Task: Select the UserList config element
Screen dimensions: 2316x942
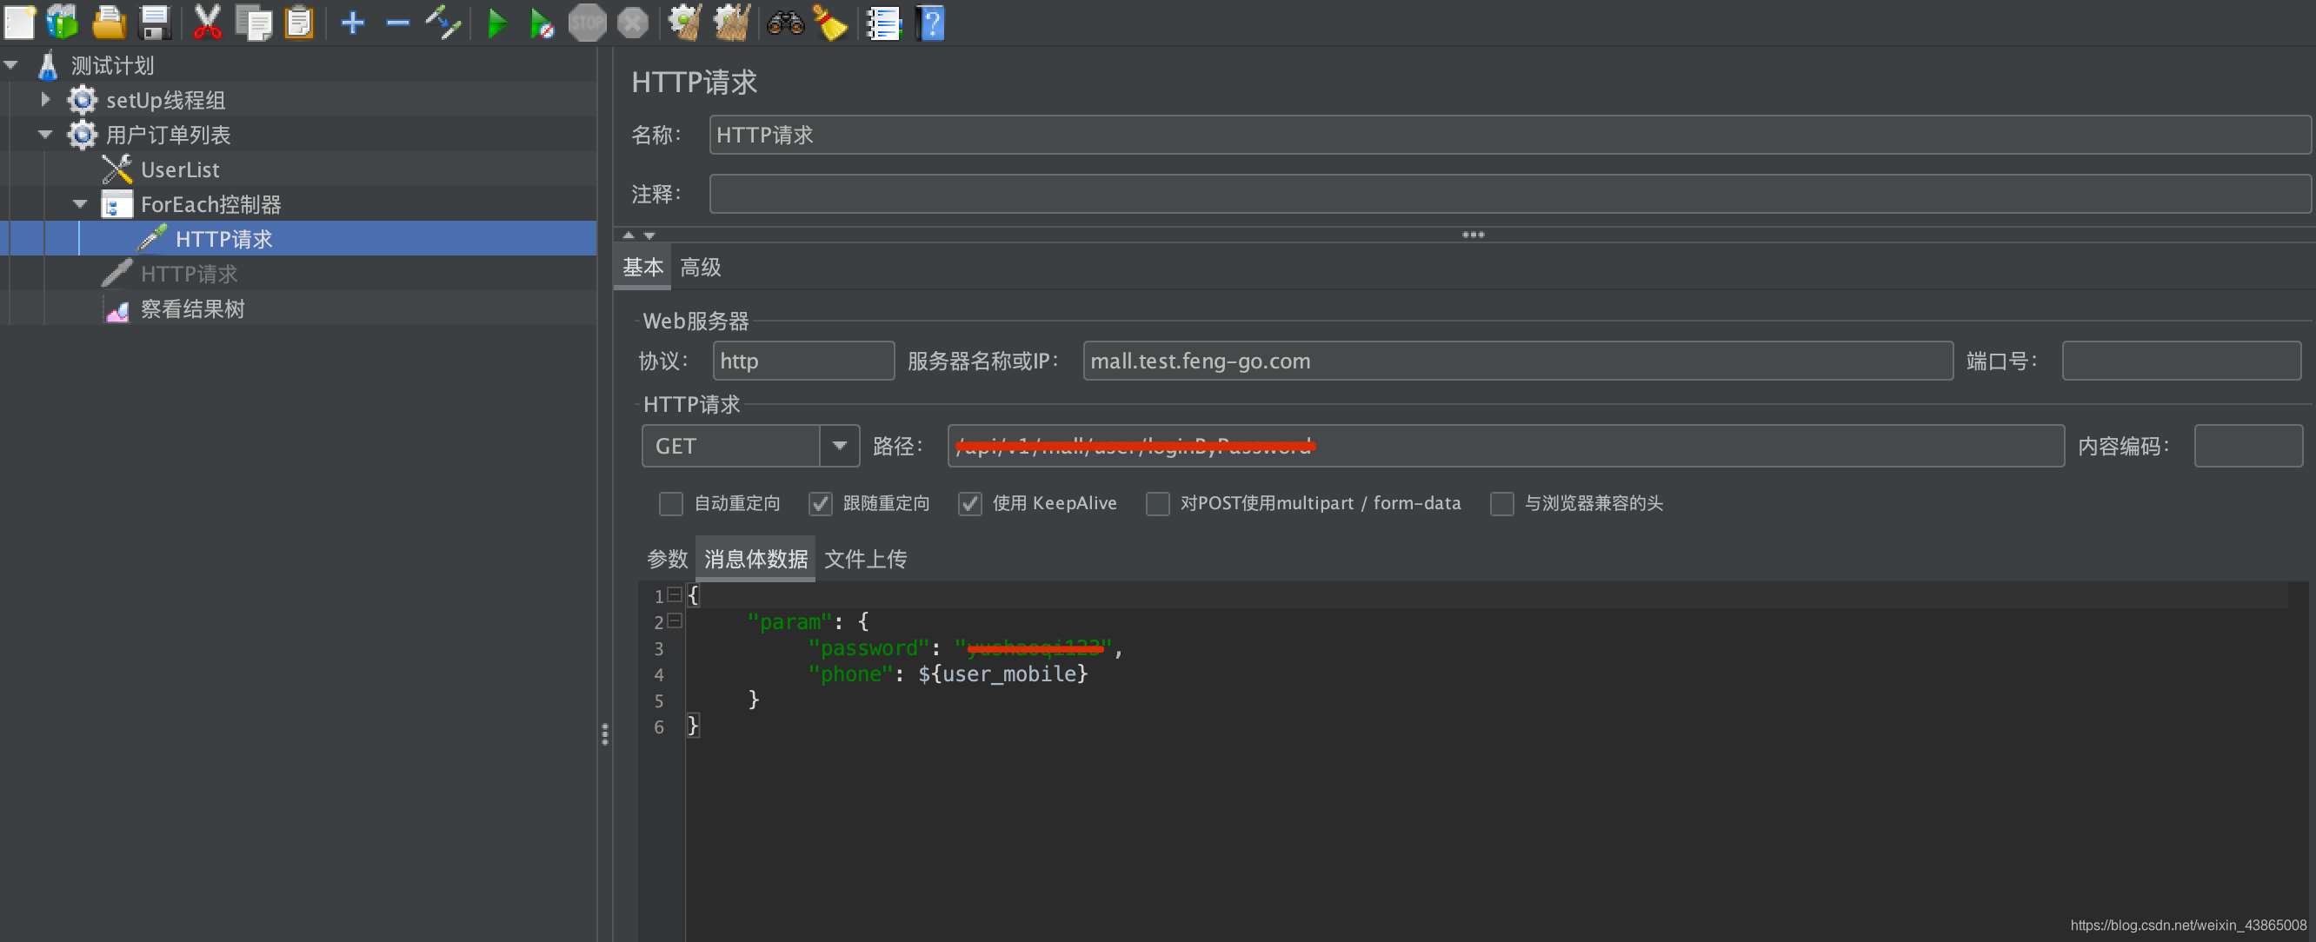Action: (180, 169)
